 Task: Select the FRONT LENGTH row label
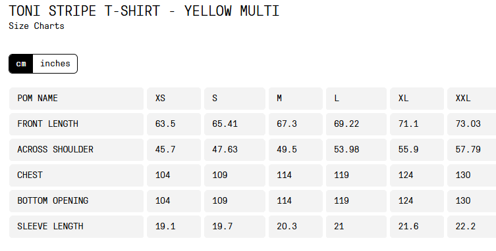click(x=76, y=124)
